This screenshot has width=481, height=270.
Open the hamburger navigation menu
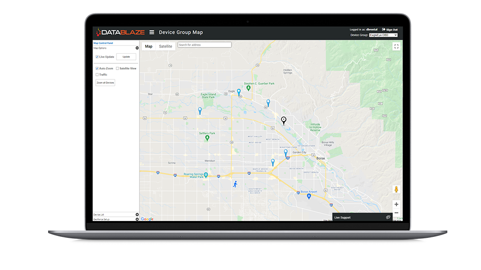coord(152,33)
